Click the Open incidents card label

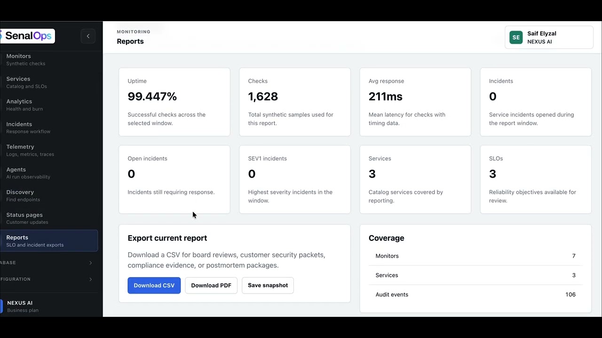(147, 159)
